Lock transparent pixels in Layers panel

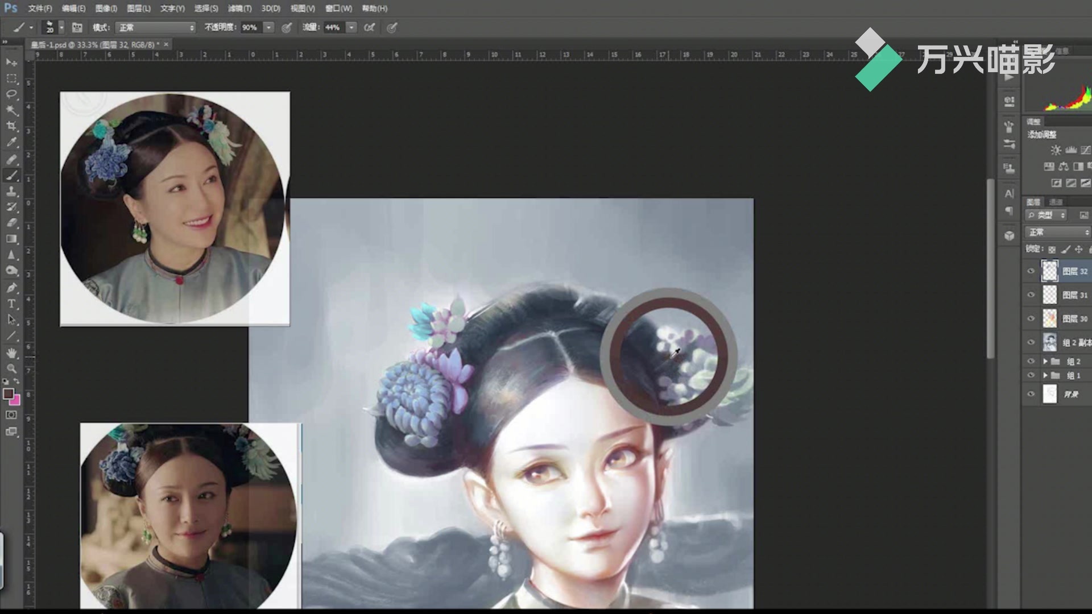1052,249
